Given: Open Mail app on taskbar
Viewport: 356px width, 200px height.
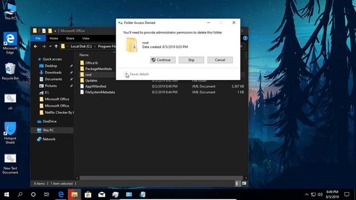Looking at the screenshot, I should pyautogui.click(x=102, y=194).
